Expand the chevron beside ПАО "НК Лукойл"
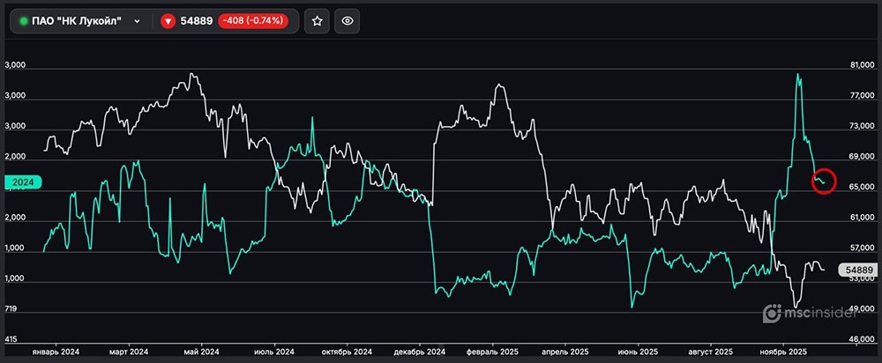 click(x=137, y=20)
